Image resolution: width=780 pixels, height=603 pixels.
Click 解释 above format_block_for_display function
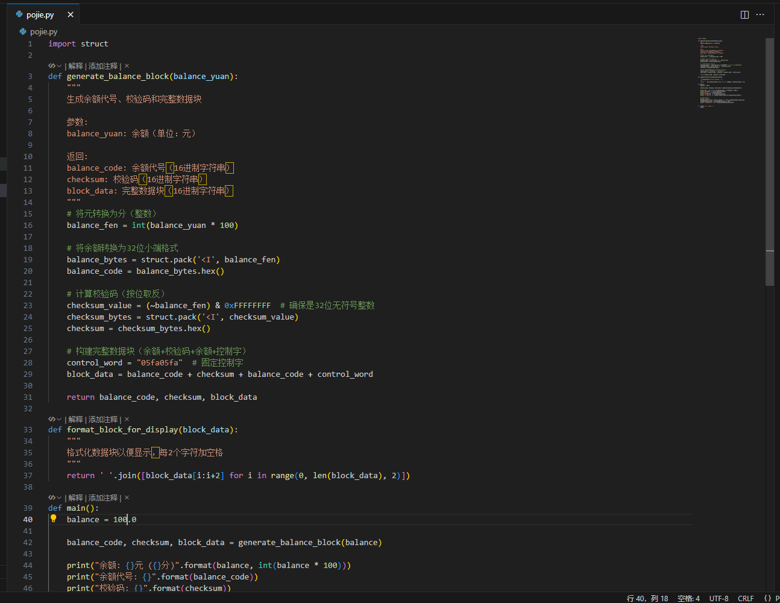(x=75, y=419)
